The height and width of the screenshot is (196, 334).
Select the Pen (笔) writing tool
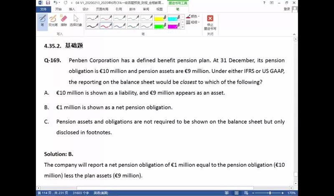tap(42, 20)
